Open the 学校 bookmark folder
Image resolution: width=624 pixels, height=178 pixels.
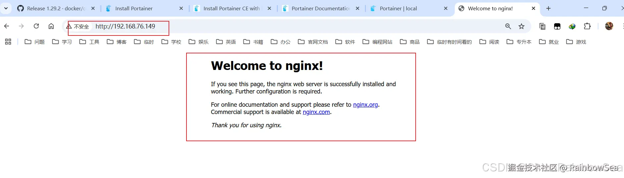tap(171, 42)
